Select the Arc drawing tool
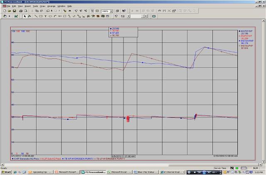This screenshot has height=175, width=266. coord(55,16)
